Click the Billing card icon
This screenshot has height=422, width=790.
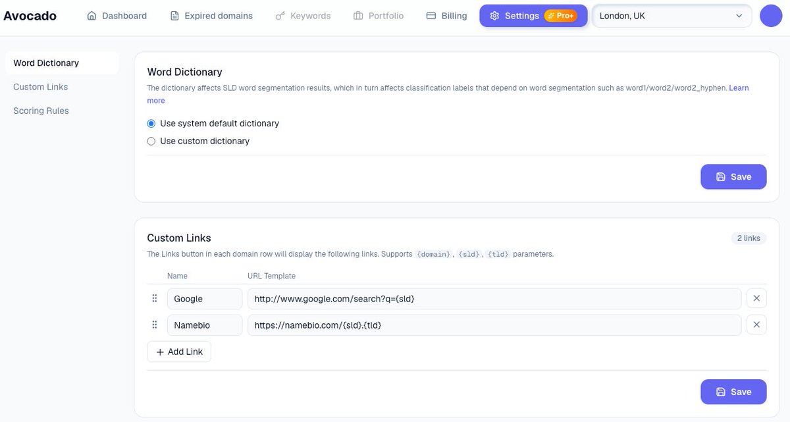tap(431, 16)
